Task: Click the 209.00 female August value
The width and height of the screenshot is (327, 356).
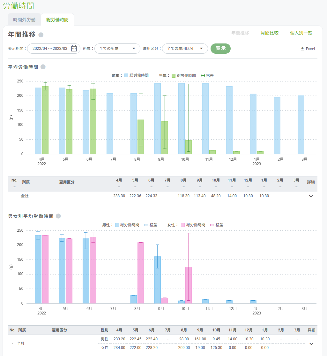Action: pos(184,348)
